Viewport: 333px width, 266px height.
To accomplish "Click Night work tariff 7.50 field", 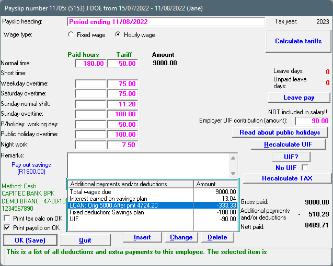I will pos(122,145).
